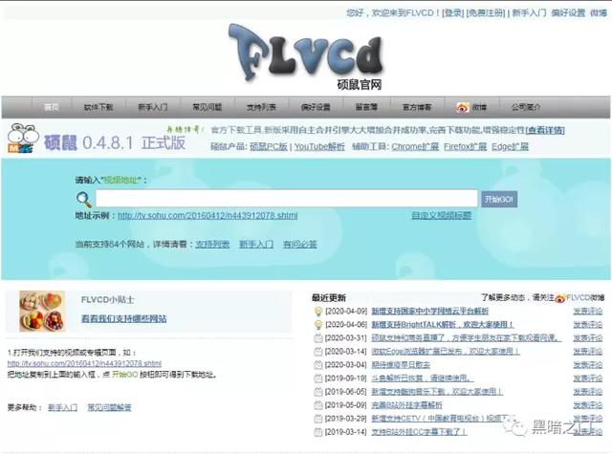
Task: Select 常见问题 in the navigation bar
Action: click(208, 107)
